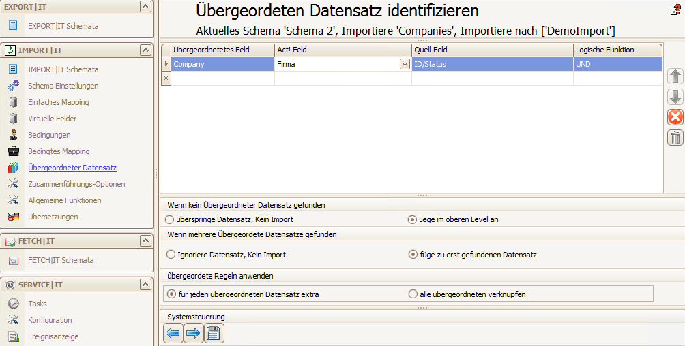Image resolution: width=685 pixels, height=346 pixels.
Task: Open FETCH|IT Schemata
Action: [x=61, y=260]
